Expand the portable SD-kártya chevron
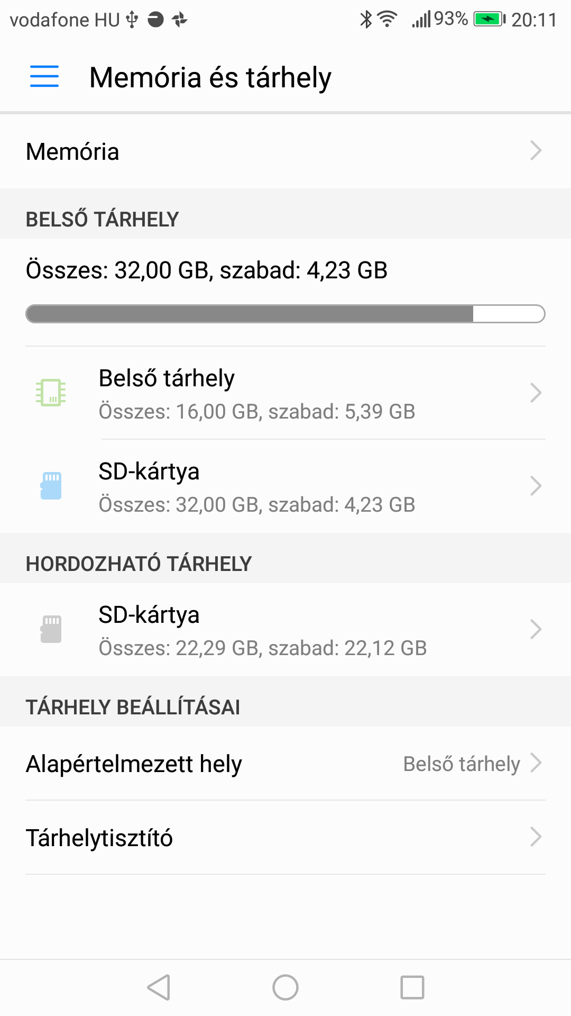The height and width of the screenshot is (1016, 571). (536, 629)
